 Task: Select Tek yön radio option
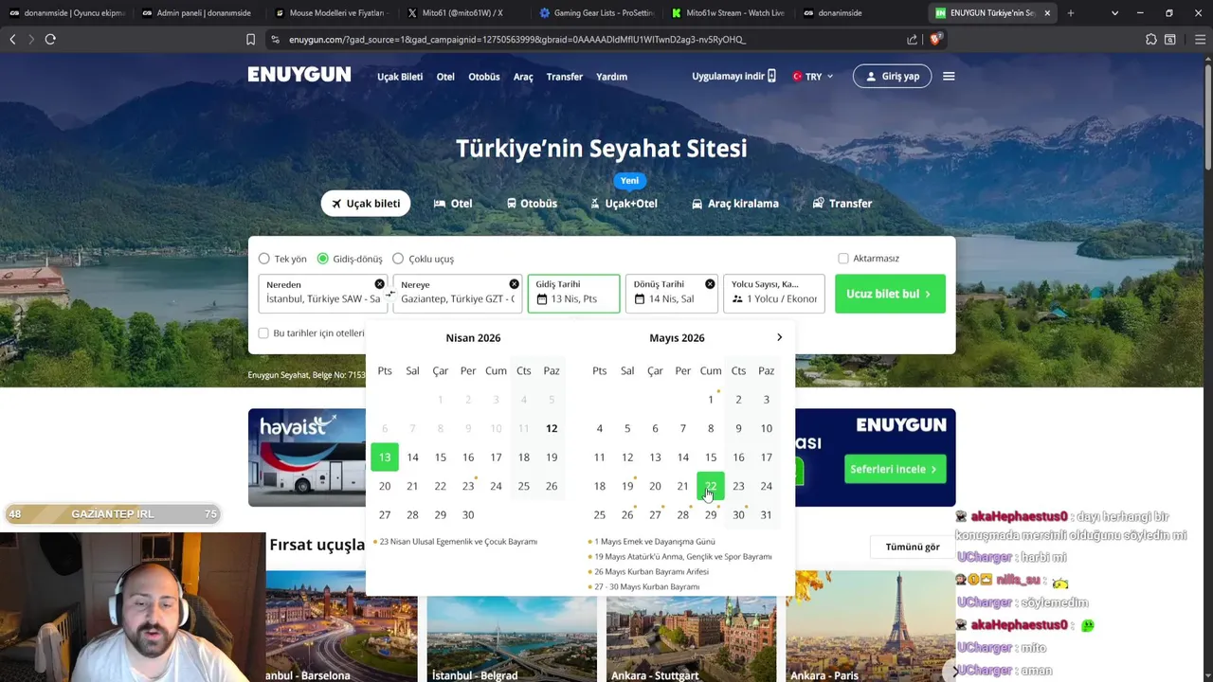coord(264,259)
